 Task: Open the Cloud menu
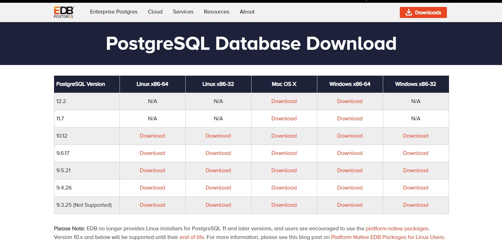click(x=155, y=12)
